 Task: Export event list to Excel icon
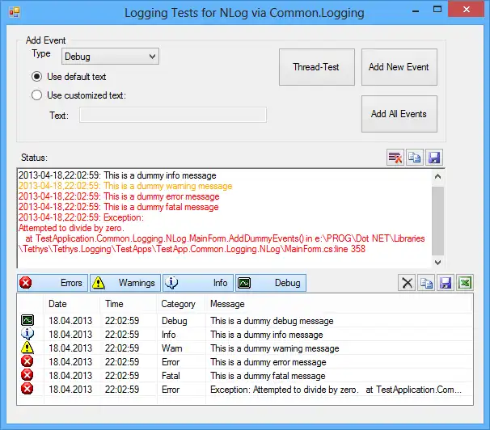click(465, 283)
